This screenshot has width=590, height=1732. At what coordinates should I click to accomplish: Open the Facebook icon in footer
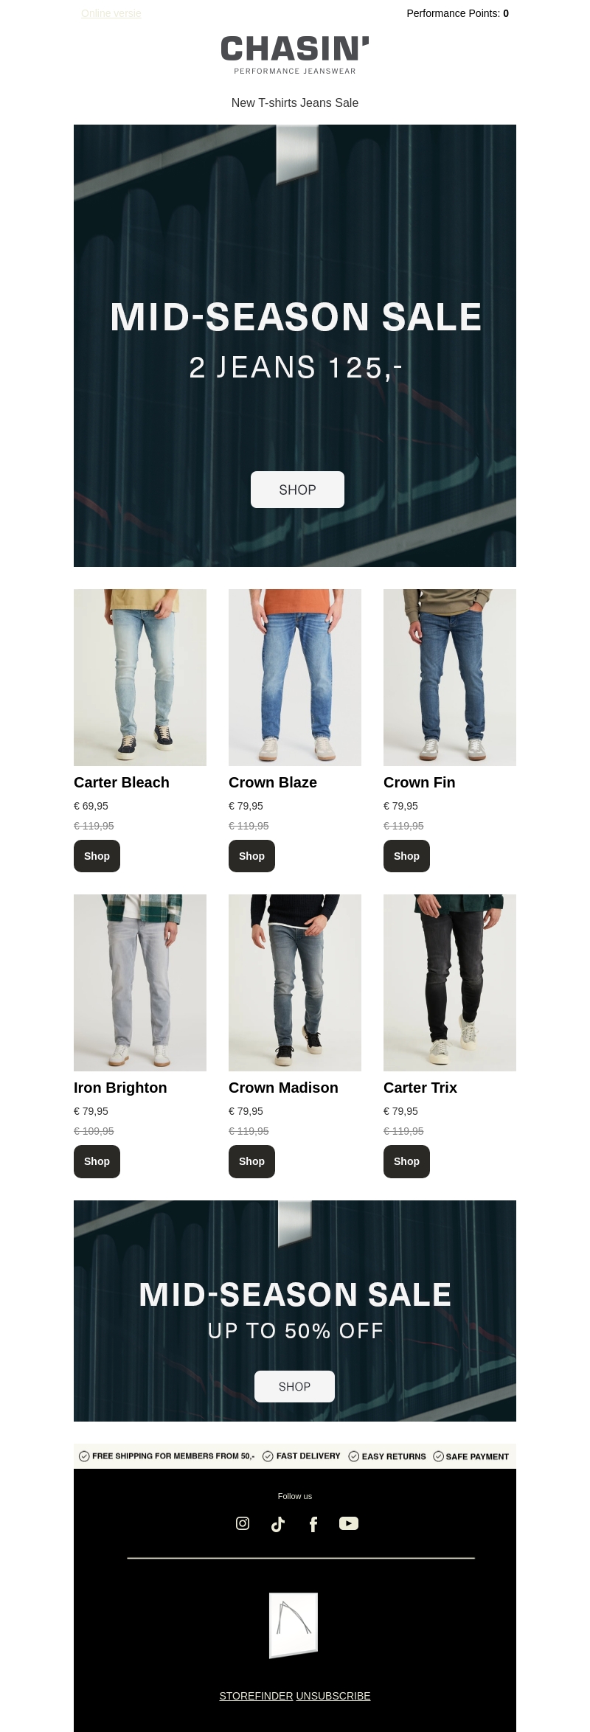[313, 1524]
